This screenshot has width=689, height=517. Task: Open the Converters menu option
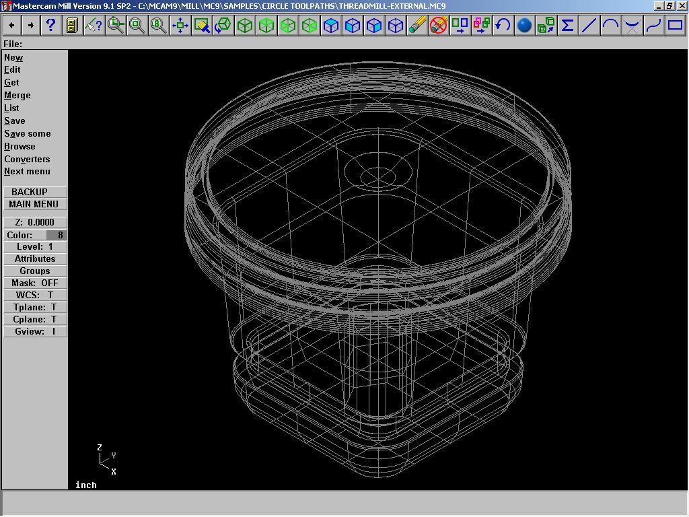tap(27, 159)
